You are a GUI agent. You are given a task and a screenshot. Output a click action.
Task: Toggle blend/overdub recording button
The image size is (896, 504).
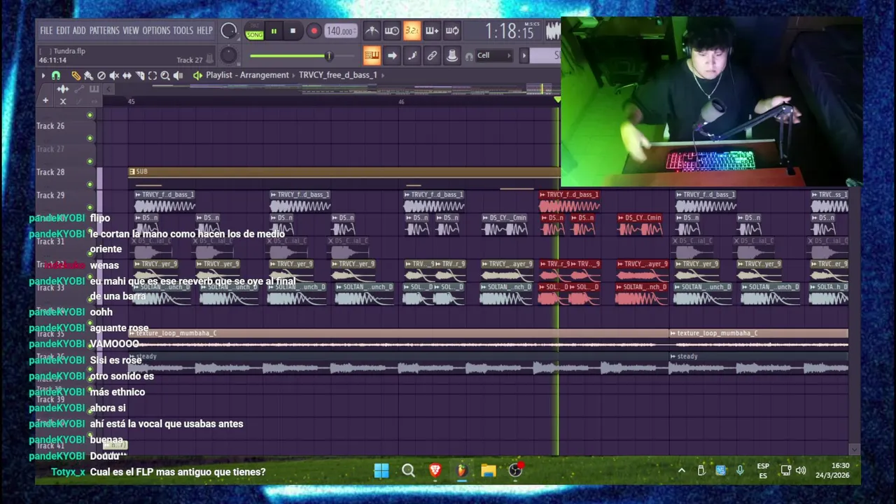432,31
